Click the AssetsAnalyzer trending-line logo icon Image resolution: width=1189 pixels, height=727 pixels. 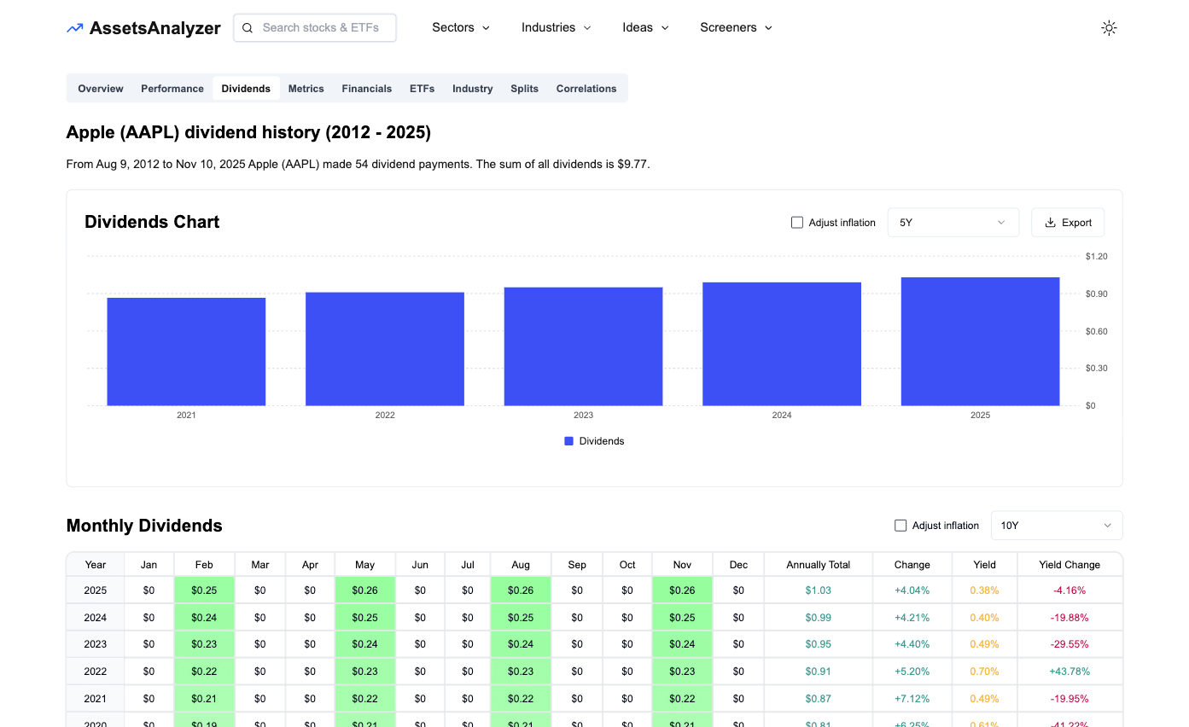pyautogui.click(x=73, y=27)
